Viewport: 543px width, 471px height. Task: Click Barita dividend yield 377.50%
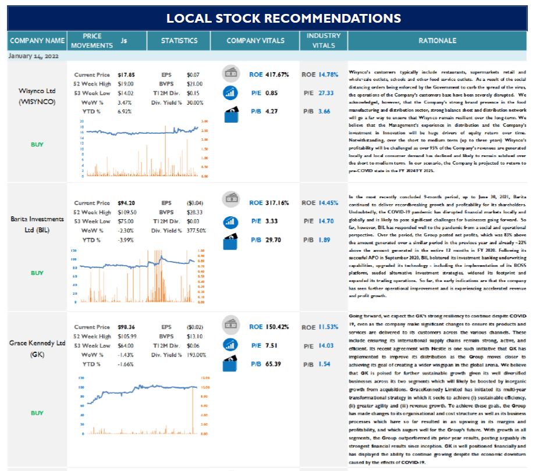[x=196, y=230]
